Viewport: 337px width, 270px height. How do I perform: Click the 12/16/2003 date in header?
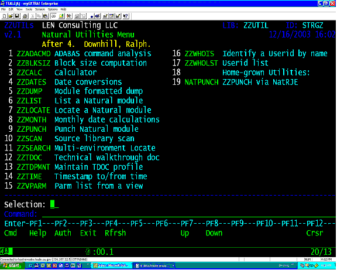(x=290, y=35)
